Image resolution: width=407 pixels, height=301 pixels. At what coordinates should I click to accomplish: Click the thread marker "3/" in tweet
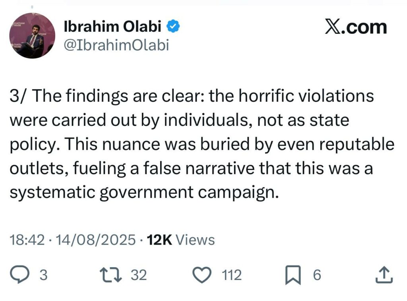click(x=17, y=97)
